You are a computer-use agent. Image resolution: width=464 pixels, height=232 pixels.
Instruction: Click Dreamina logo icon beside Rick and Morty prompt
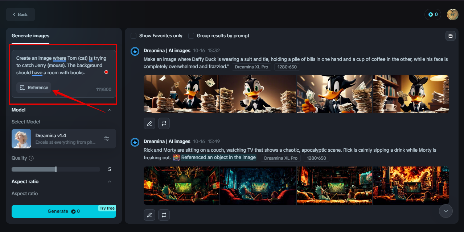click(135, 142)
